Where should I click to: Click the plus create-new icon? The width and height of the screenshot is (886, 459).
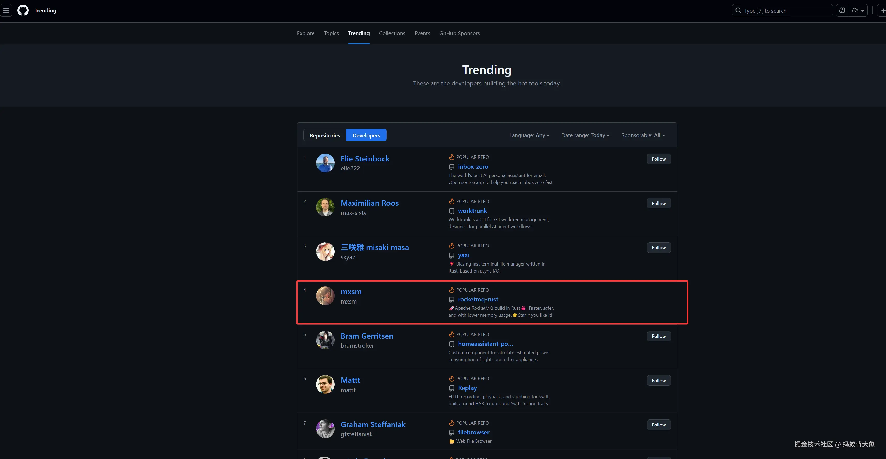[x=883, y=10]
